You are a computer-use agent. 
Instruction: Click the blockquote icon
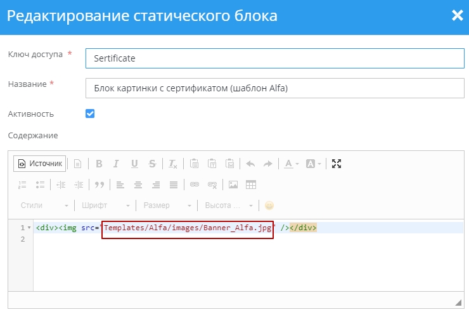coord(99,185)
